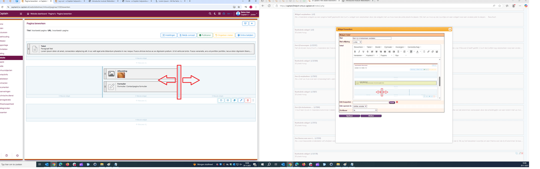The width and height of the screenshot is (540, 169).
Task: Open the Poppins font dropdown
Action: (x=386, y=55)
